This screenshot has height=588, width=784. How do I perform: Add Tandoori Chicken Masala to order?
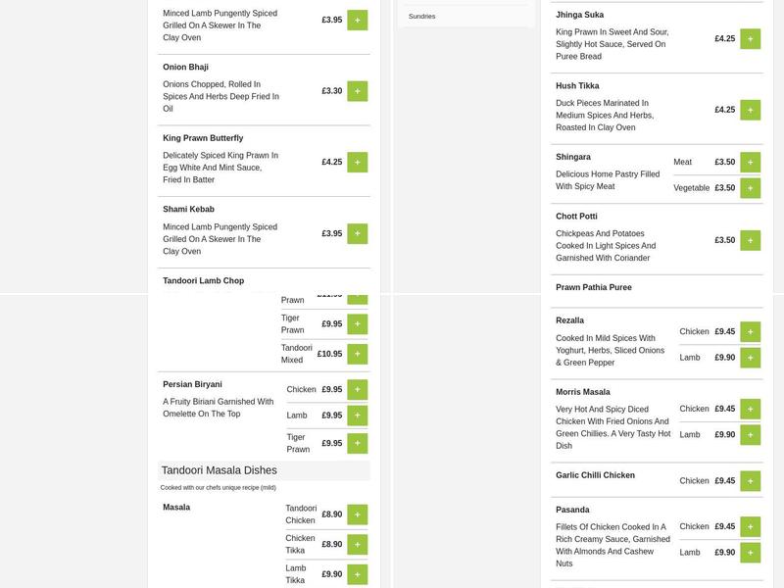click(x=357, y=514)
